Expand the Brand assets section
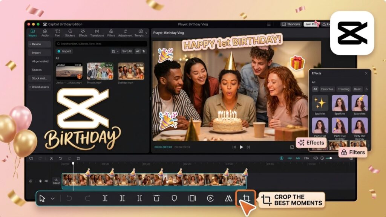The height and width of the screenshot is (217, 386). [x=39, y=87]
